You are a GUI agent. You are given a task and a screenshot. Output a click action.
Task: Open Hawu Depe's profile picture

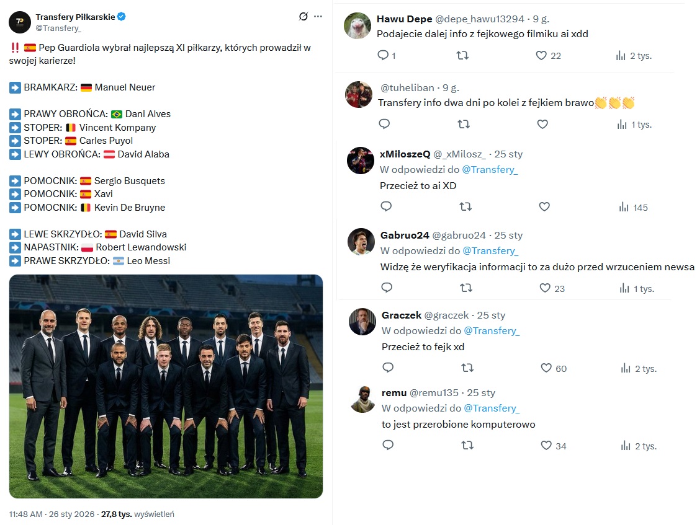pos(358,25)
